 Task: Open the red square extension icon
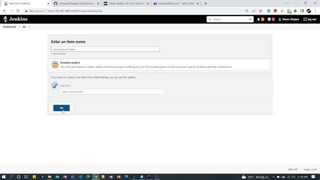coord(275,11)
